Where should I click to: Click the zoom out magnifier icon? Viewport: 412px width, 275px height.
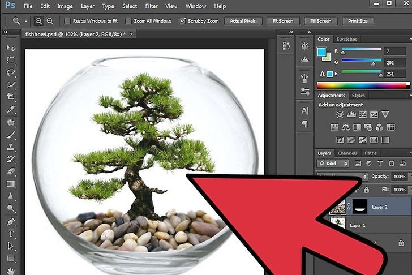(50, 21)
